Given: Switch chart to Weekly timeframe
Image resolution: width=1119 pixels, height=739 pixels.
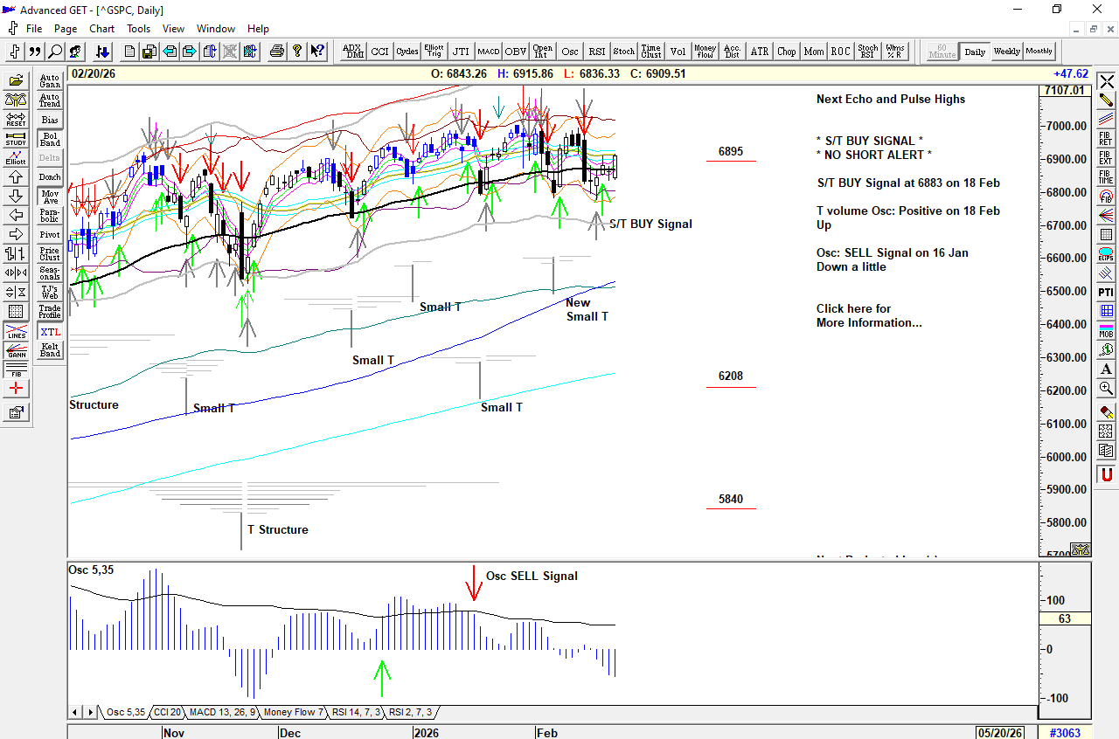Looking at the screenshot, I should 1006,52.
